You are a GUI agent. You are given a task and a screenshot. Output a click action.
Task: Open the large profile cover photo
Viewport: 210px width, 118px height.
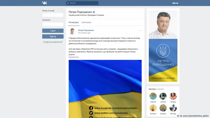coord(163,46)
